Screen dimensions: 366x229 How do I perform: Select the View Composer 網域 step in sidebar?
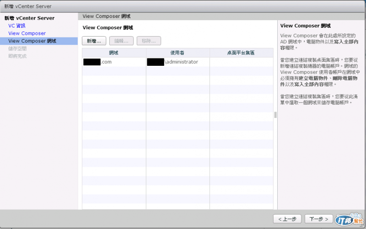click(x=39, y=41)
